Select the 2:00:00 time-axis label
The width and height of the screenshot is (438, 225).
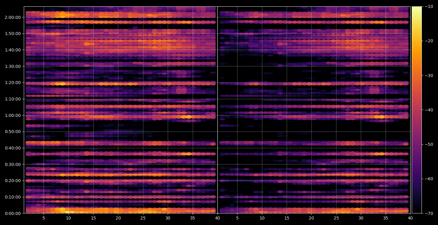tap(13, 17)
